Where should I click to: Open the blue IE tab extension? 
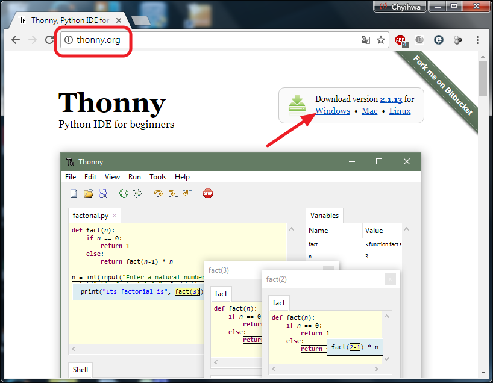pyautogui.click(x=439, y=40)
